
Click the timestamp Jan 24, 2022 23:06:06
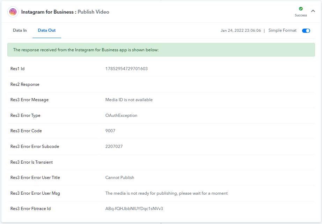coord(241,30)
